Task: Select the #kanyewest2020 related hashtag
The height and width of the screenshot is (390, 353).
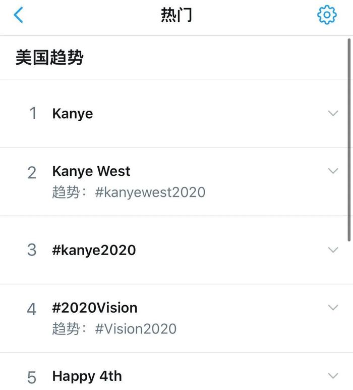Action: pyautogui.click(x=150, y=192)
